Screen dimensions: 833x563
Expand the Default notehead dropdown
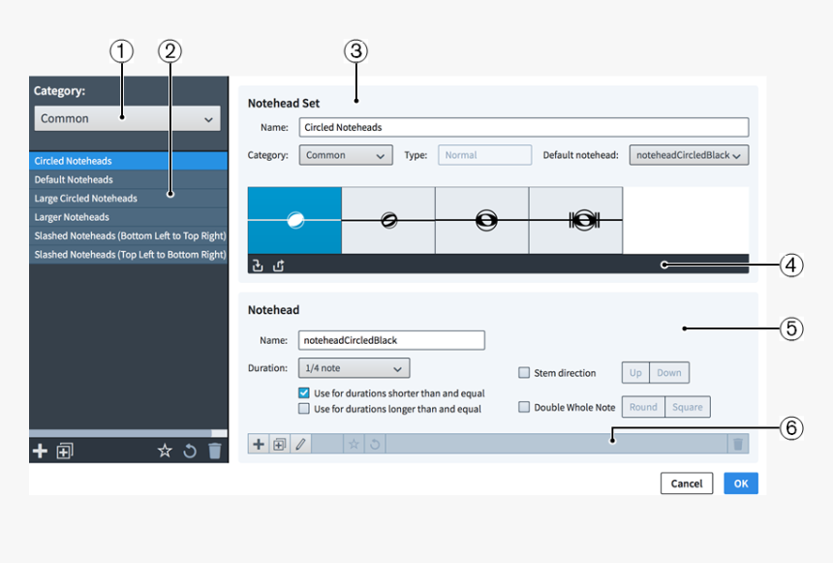689,155
